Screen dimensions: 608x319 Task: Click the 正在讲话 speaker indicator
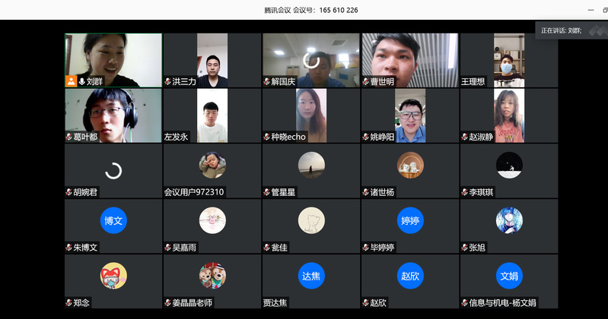(x=562, y=30)
